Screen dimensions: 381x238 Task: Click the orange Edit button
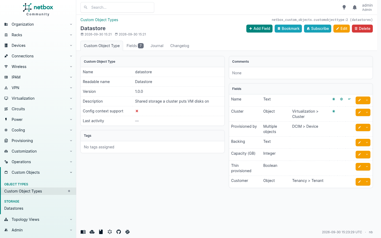pos(342,29)
